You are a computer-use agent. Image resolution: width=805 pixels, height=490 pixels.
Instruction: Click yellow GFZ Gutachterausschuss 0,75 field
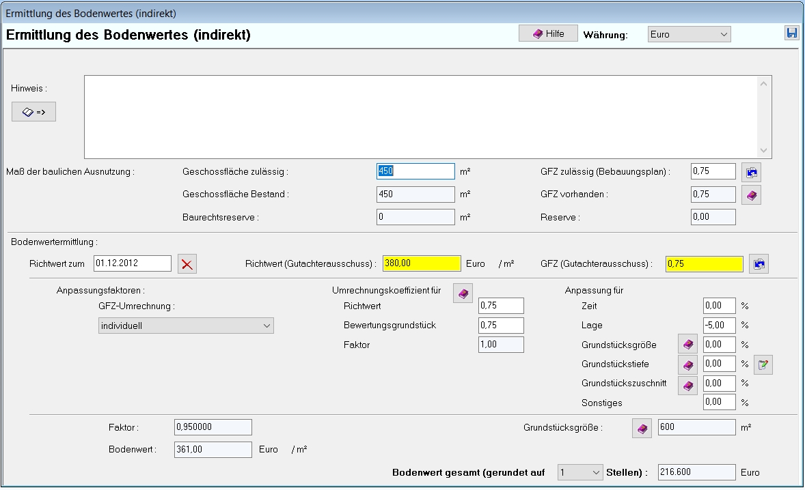(705, 264)
